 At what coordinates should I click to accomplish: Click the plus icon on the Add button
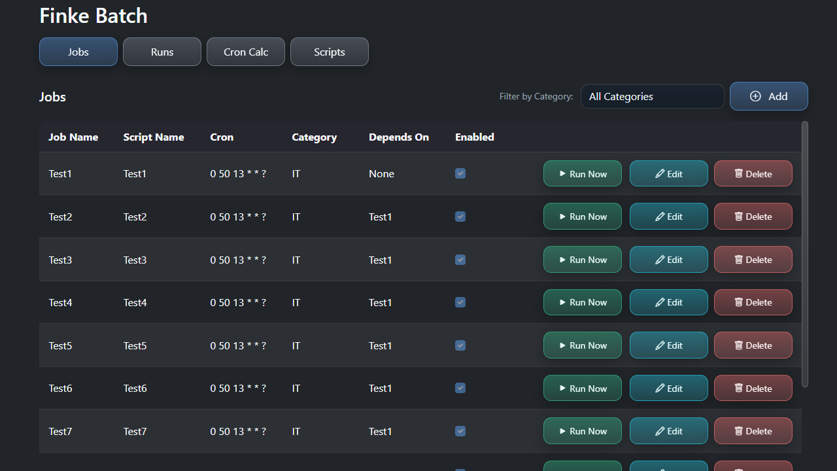click(x=756, y=96)
